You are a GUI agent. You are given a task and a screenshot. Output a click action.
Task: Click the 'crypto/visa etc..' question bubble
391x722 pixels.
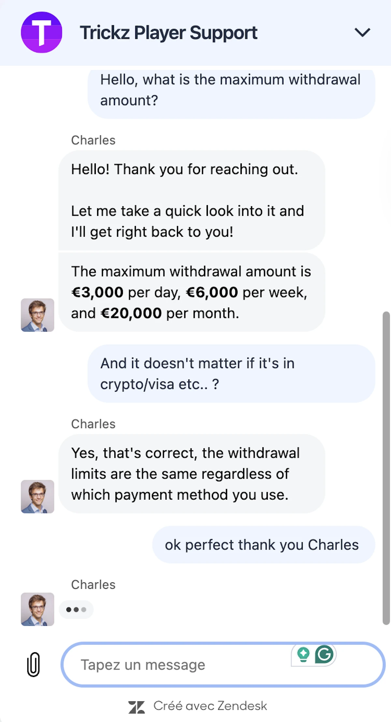tap(231, 374)
